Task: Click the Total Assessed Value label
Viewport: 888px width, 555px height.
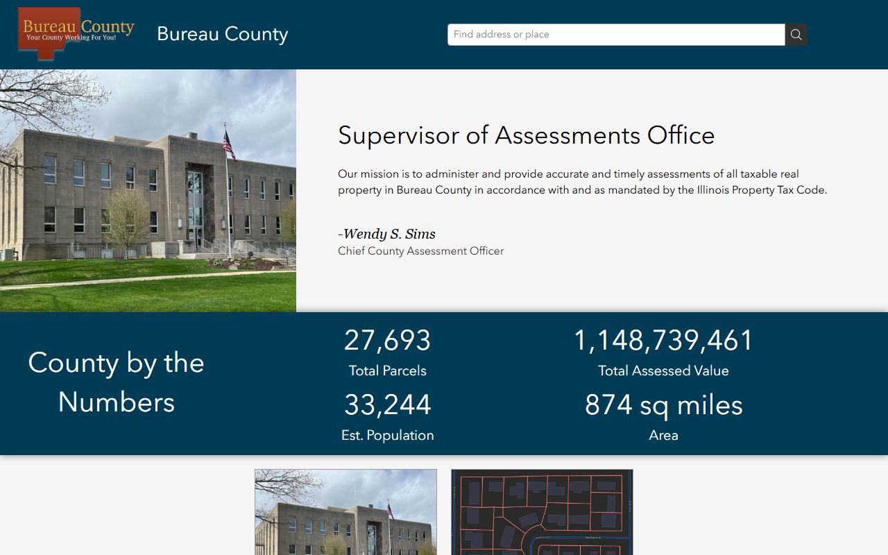Action: [x=663, y=370]
